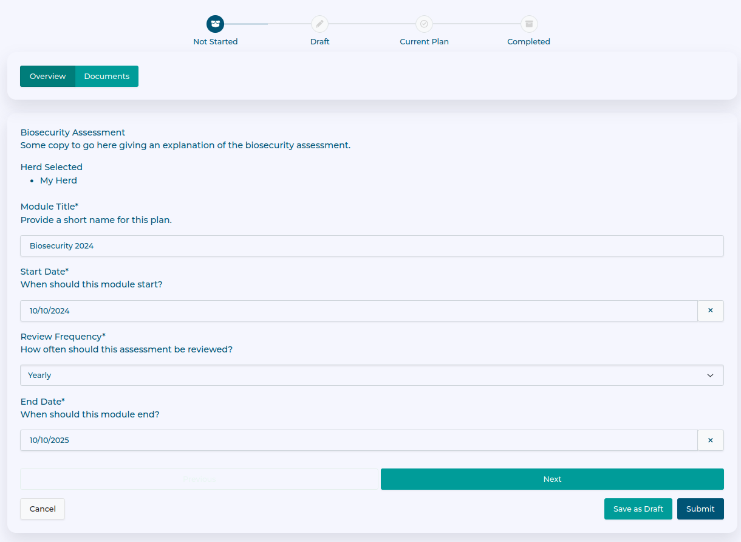This screenshot has width=741, height=542.
Task: Cancel the biosecurity assessment form
Action: (x=43, y=509)
